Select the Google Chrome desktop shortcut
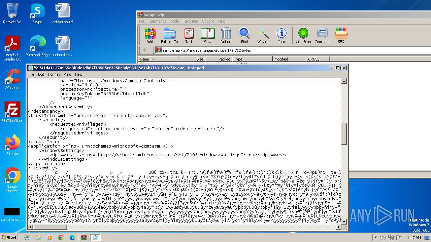The image size is (431, 242). point(12,180)
